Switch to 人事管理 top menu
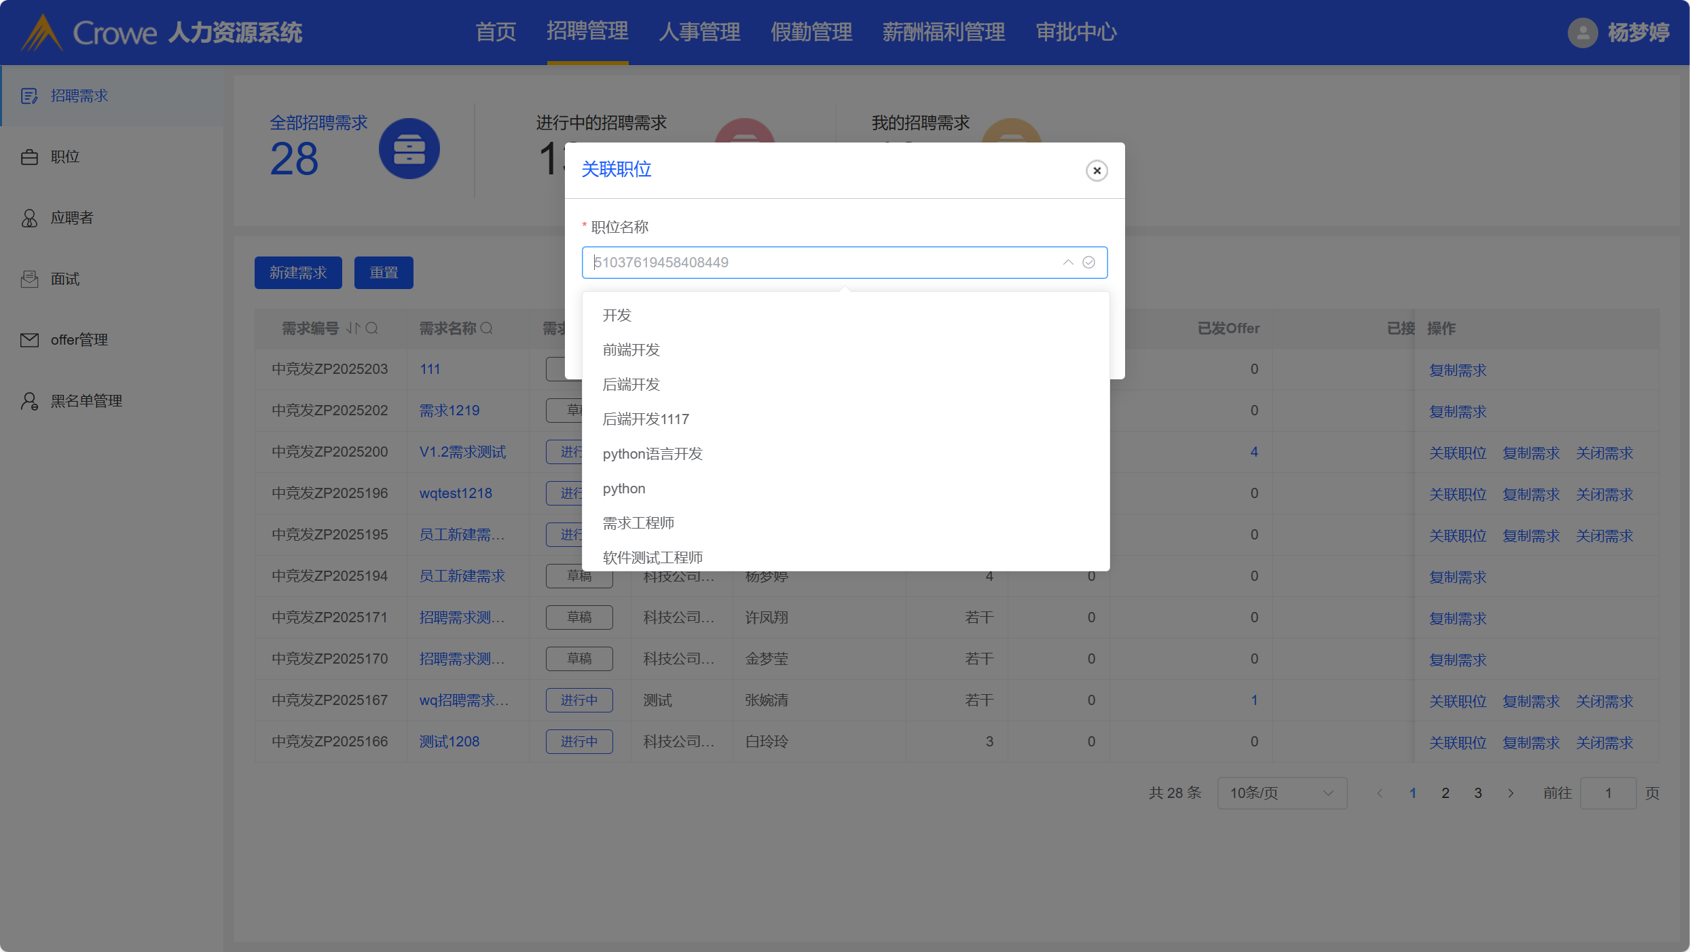Image resolution: width=1690 pixels, height=952 pixels. pyautogui.click(x=699, y=32)
